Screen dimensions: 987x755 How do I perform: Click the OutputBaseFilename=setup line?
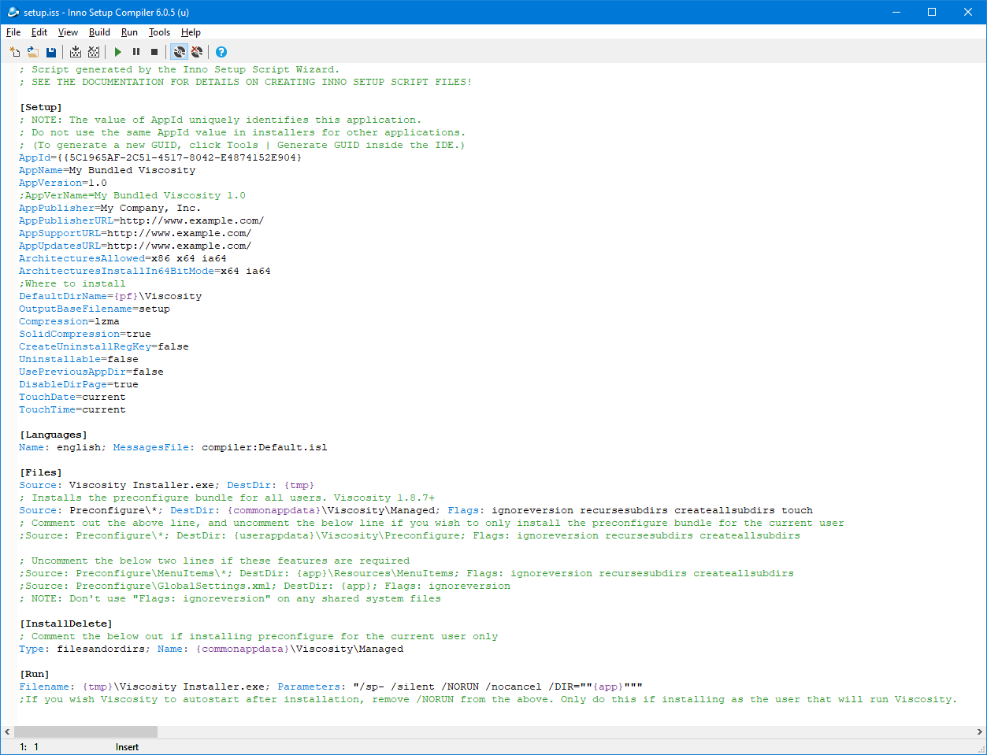[x=95, y=309]
